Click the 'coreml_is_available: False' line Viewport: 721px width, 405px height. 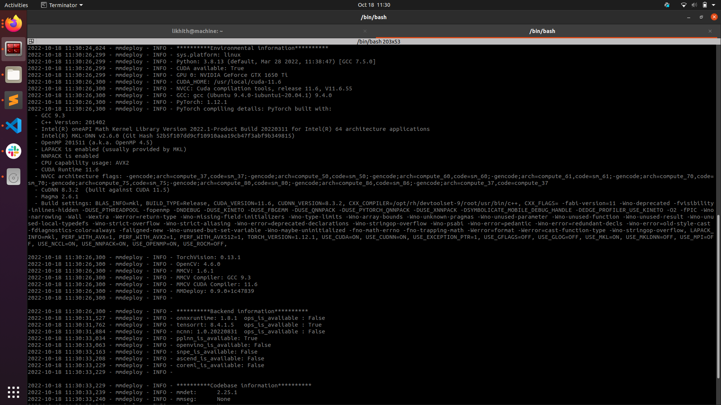pyautogui.click(x=220, y=365)
